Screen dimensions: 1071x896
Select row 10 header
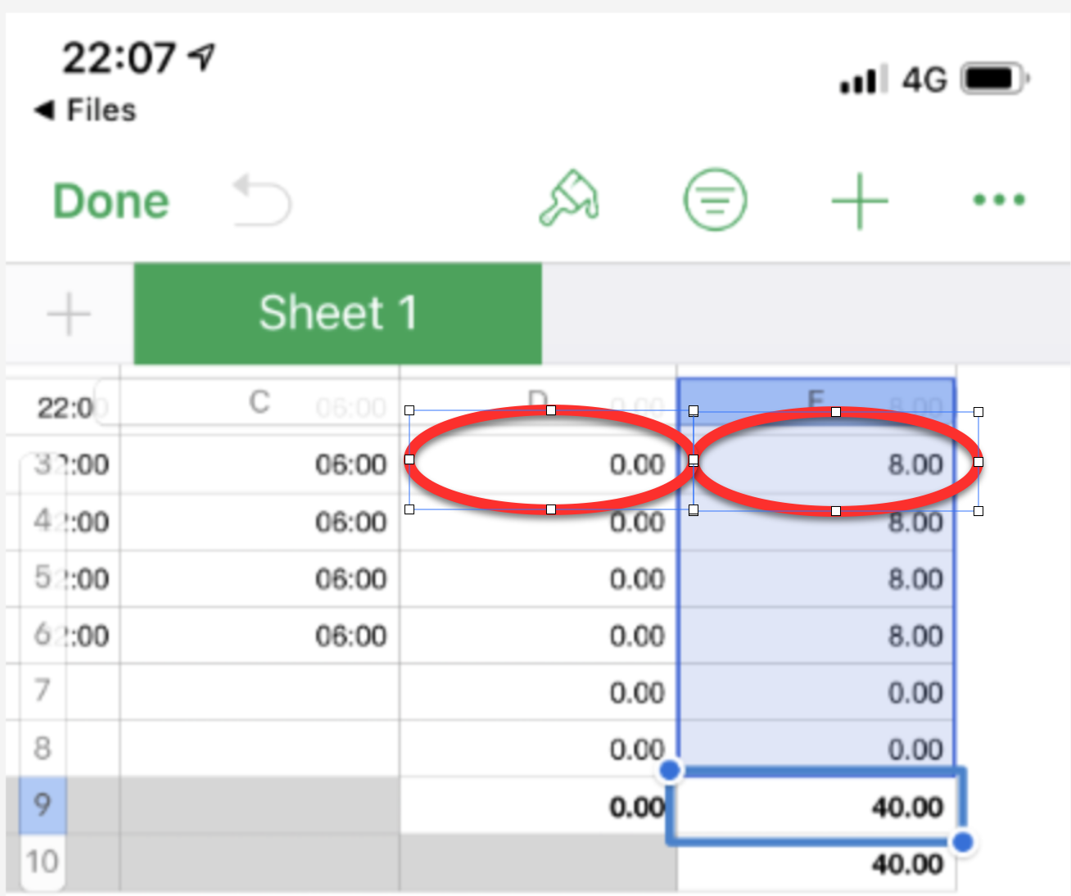42,862
